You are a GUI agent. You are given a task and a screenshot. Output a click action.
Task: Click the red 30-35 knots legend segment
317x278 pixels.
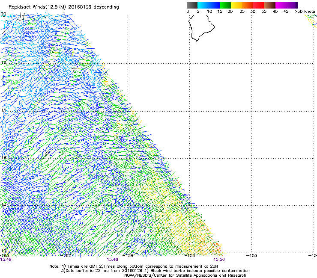pyautogui.click(x=259, y=5)
